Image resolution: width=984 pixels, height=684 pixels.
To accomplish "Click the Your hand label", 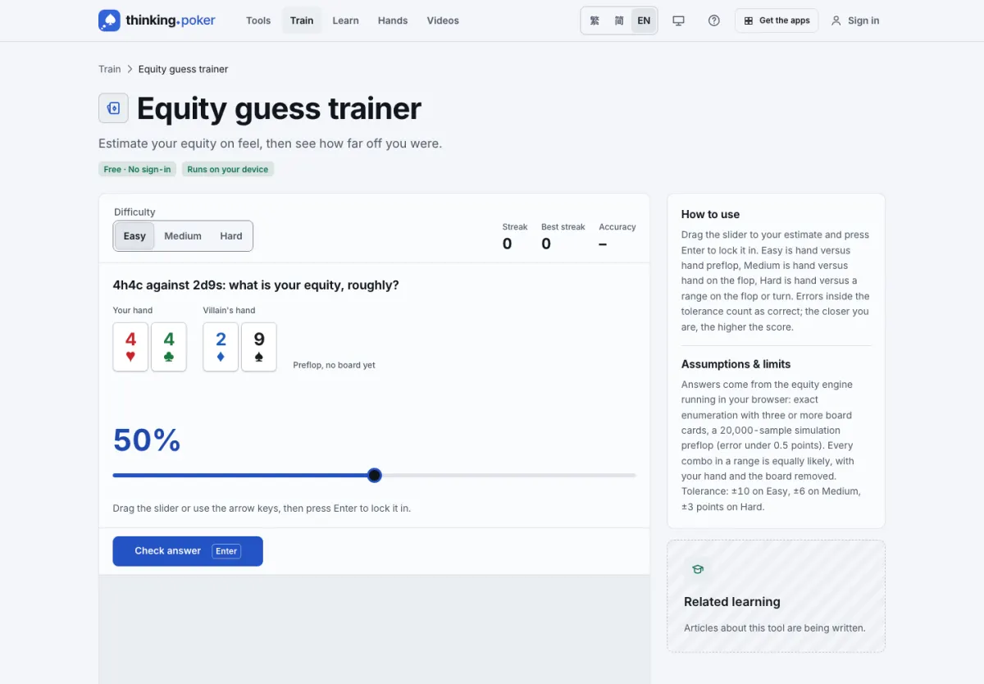I will [133, 310].
